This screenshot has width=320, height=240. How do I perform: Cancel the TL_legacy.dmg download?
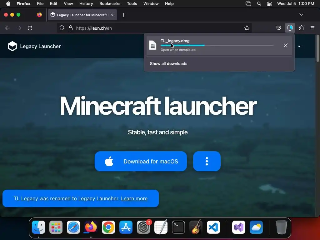click(286, 45)
